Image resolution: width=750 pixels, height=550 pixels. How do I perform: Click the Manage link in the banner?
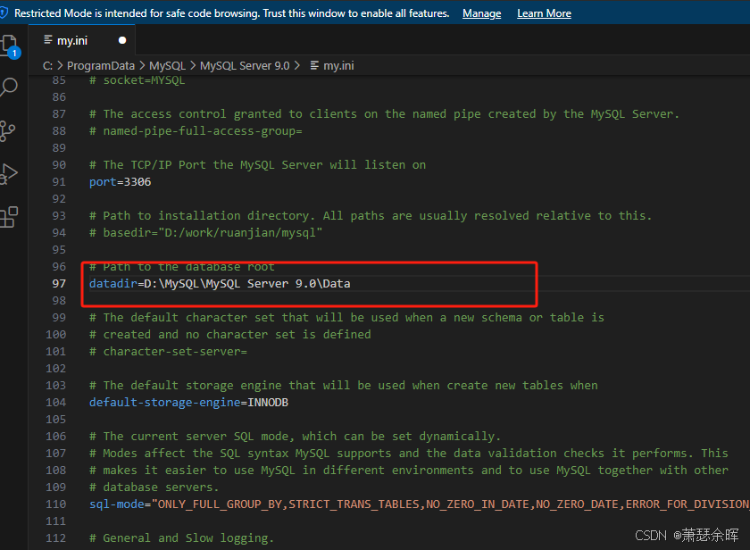pos(481,13)
